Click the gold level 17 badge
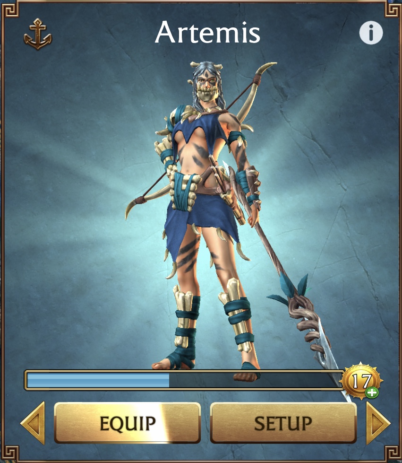 pyautogui.click(x=361, y=381)
